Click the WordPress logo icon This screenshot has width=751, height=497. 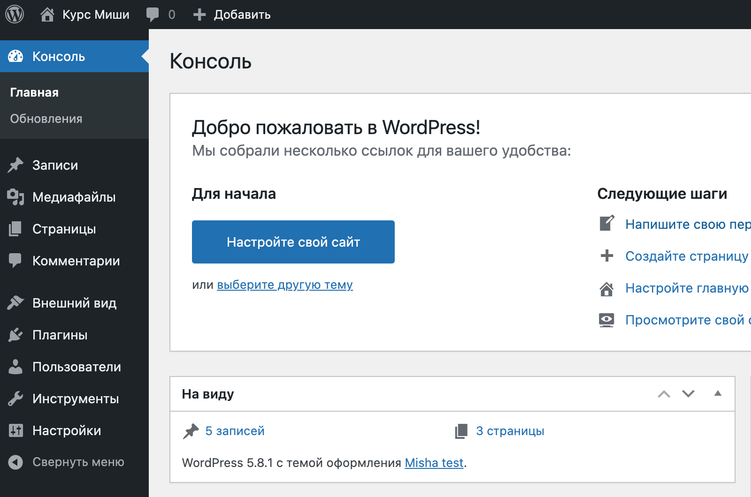point(15,15)
